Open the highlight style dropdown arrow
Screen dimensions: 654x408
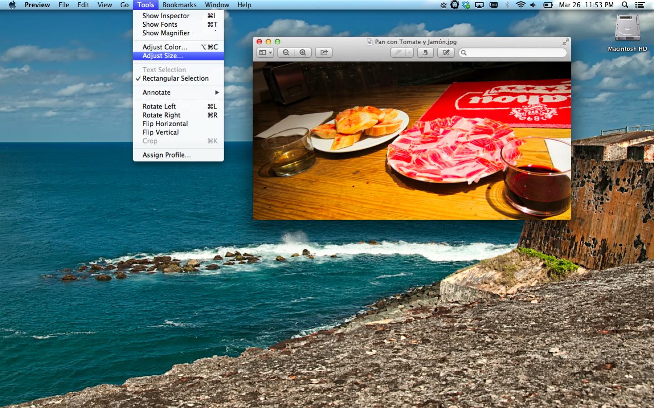click(409, 53)
